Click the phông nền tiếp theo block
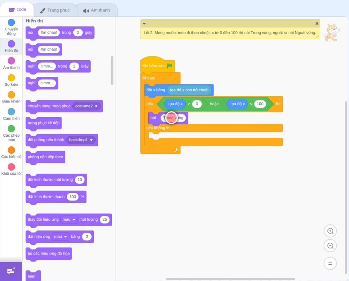The width and height of the screenshot is (349, 281). pos(45,157)
